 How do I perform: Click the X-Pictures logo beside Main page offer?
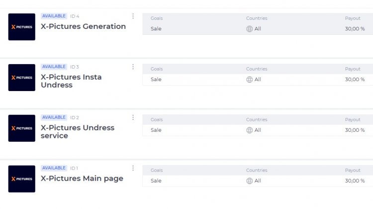(22, 179)
